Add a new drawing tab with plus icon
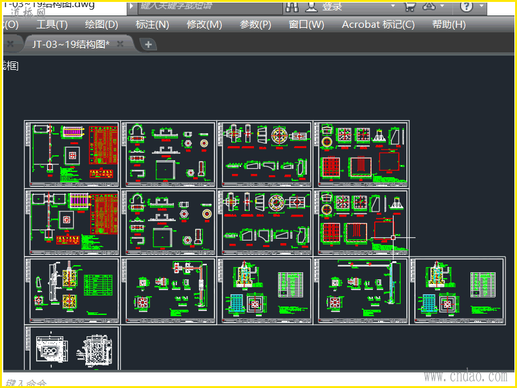 (x=149, y=44)
